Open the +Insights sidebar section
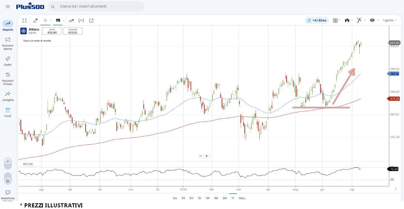404x209 pixels. coord(8,97)
